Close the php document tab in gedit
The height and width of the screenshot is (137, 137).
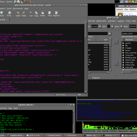point(8,20)
